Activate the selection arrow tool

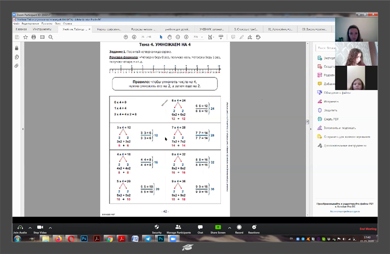(161, 37)
